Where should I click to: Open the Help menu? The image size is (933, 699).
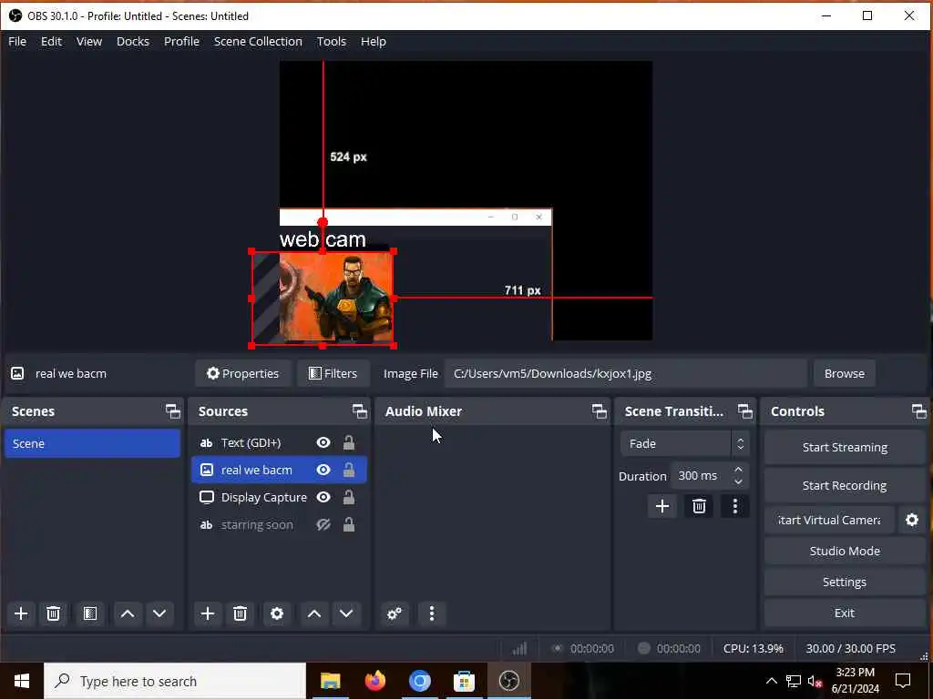[373, 42]
